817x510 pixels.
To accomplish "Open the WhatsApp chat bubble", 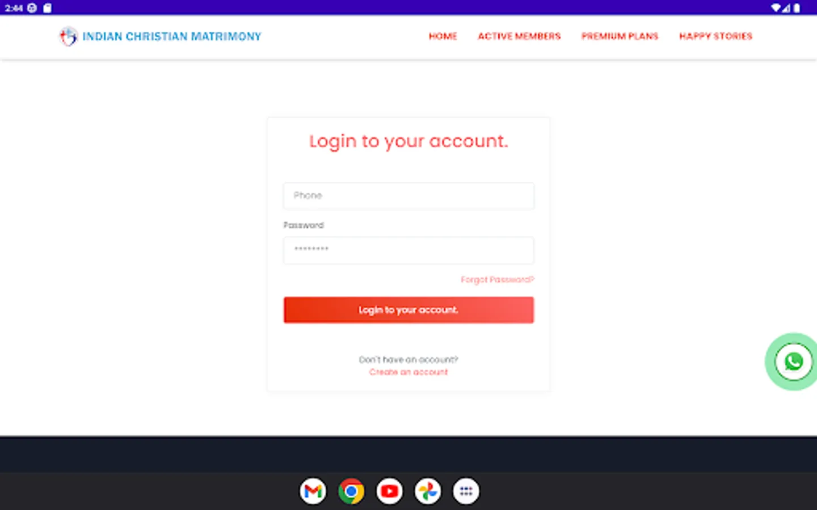I will [x=793, y=362].
